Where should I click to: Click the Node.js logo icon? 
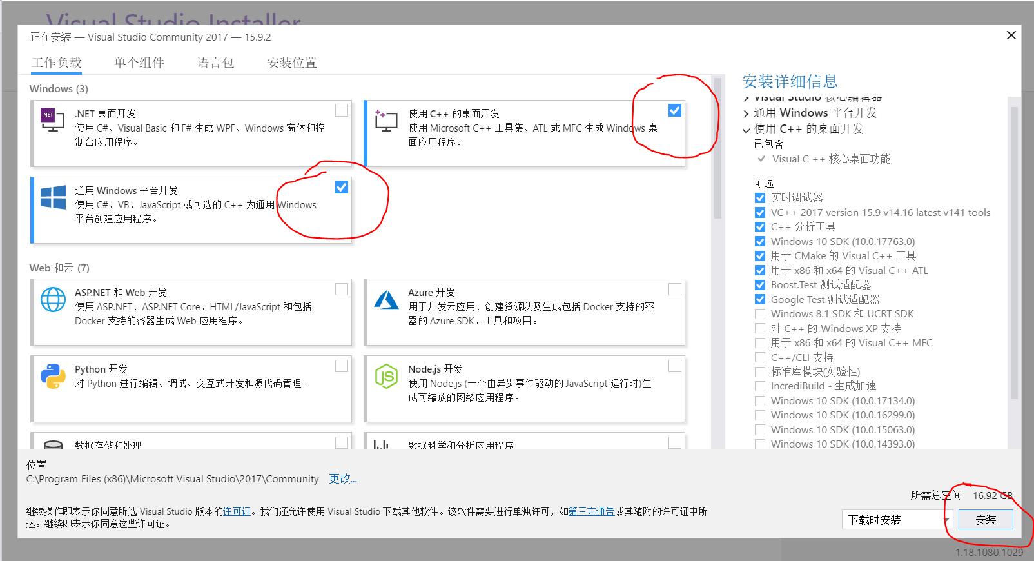pyautogui.click(x=386, y=376)
